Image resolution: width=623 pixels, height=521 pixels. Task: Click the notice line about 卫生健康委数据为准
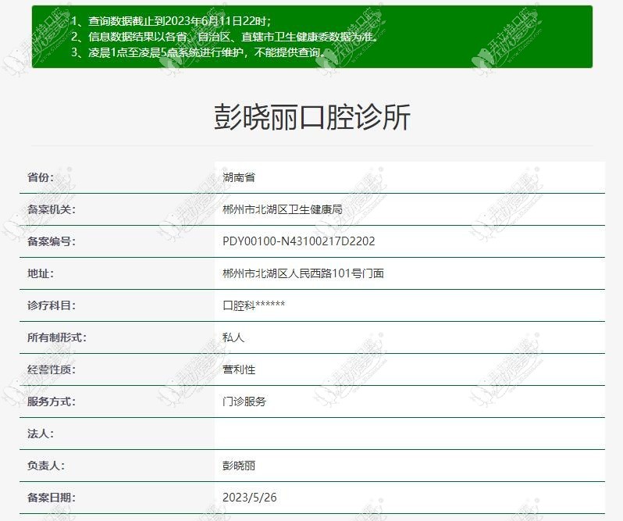pos(225,37)
